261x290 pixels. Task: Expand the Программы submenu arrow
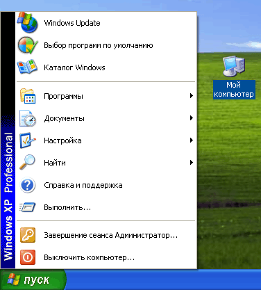click(x=192, y=95)
